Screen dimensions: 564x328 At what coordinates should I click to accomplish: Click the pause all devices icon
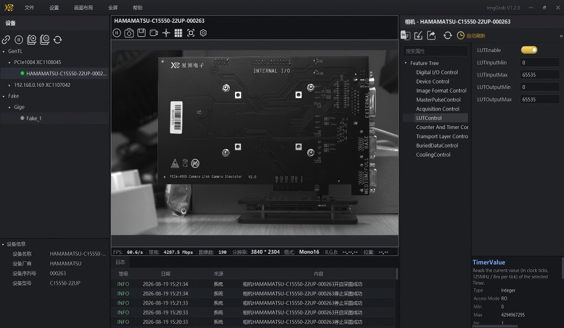point(18,40)
